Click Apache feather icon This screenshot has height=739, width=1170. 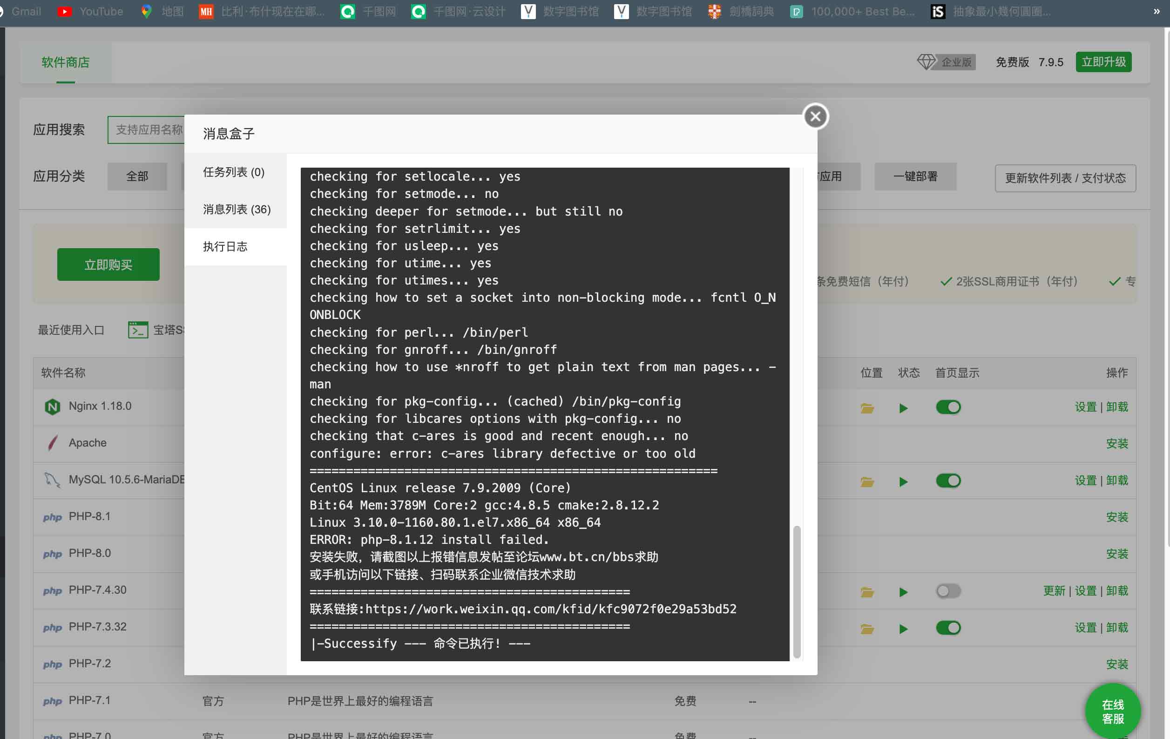pos(53,443)
